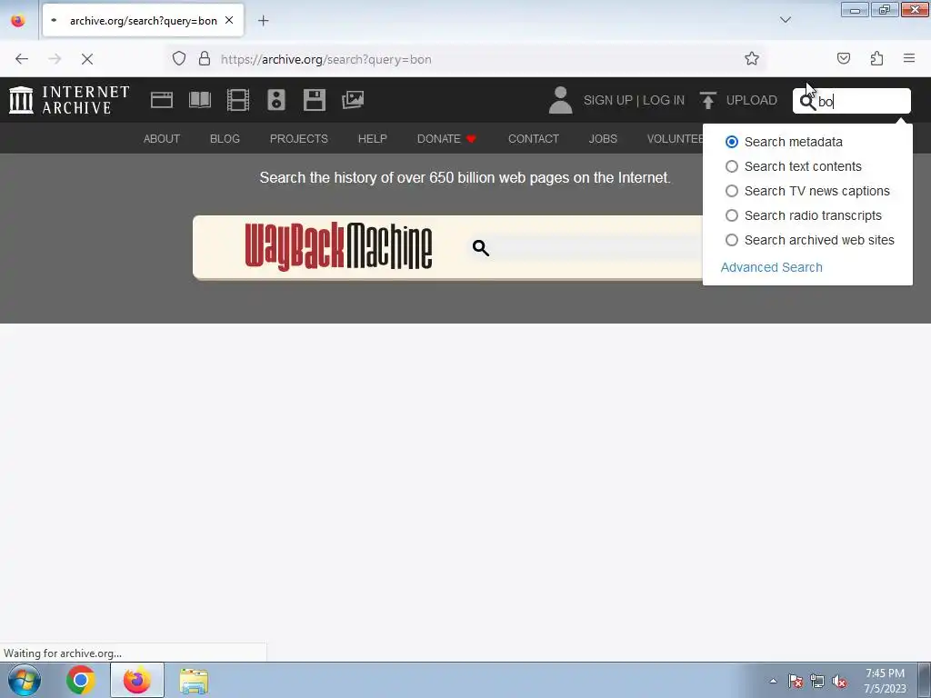Open the Firefox application menu
Image resolution: width=931 pixels, height=698 pixels.
[x=909, y=59]
